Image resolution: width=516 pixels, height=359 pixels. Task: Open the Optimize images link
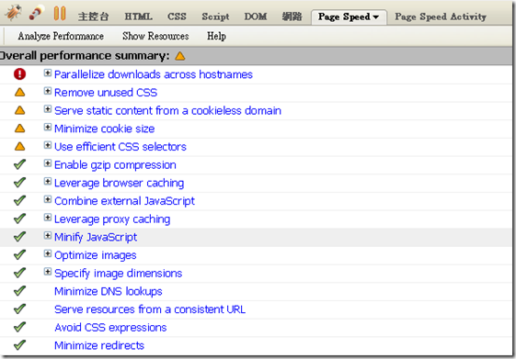point(95,255)
